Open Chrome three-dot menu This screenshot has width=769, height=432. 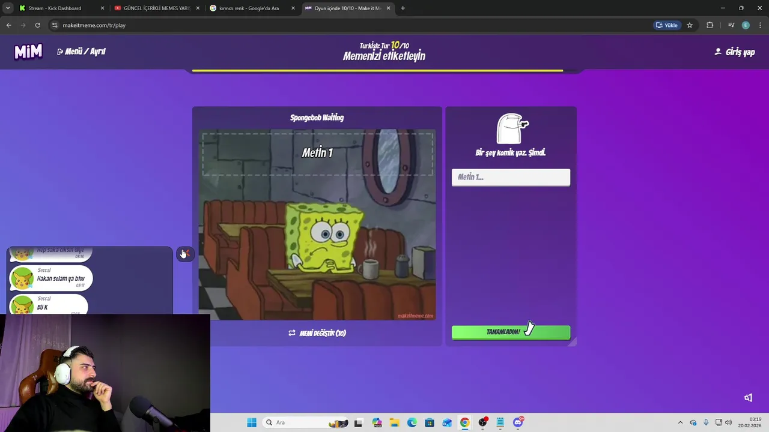759,25
